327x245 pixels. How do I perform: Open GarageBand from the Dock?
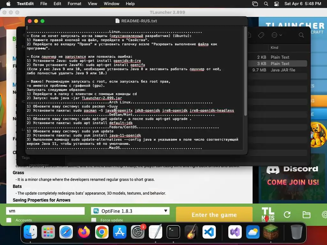click(191, 232)
